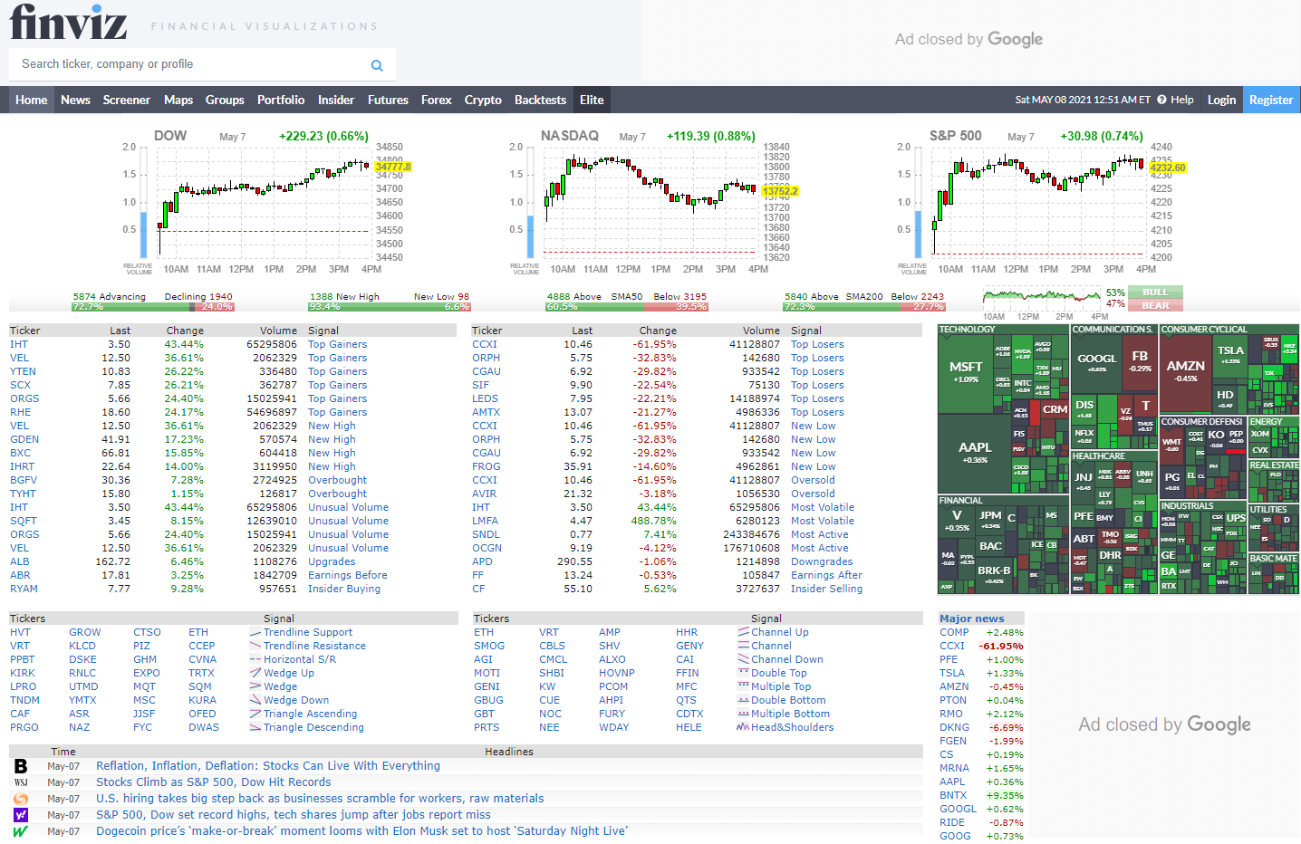This screenshot has height=844, width=1301.
Task: Open the Double Bottom pattern icon
Action: pyautogui.click(x=743, y=700)
